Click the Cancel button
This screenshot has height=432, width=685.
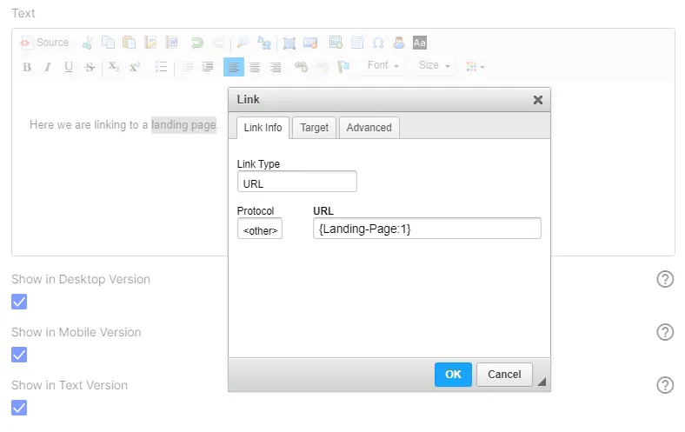[504, 375]
